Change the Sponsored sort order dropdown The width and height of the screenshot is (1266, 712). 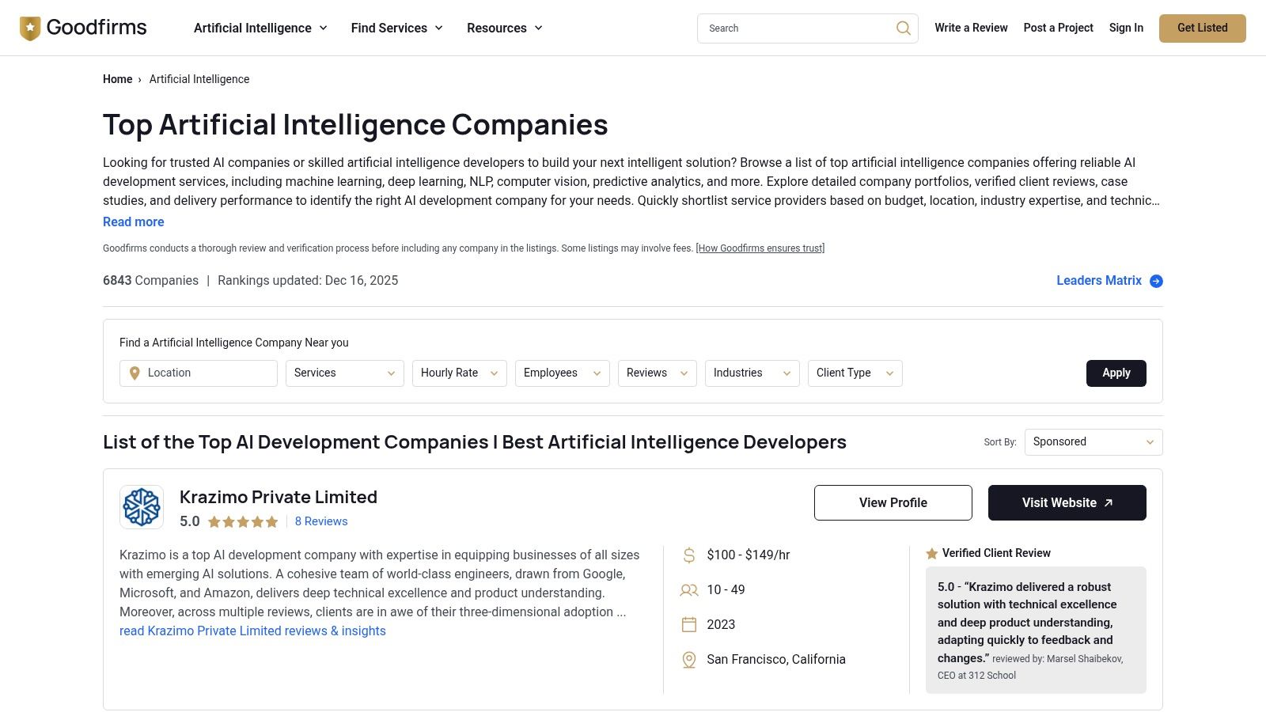(1093, 441)
